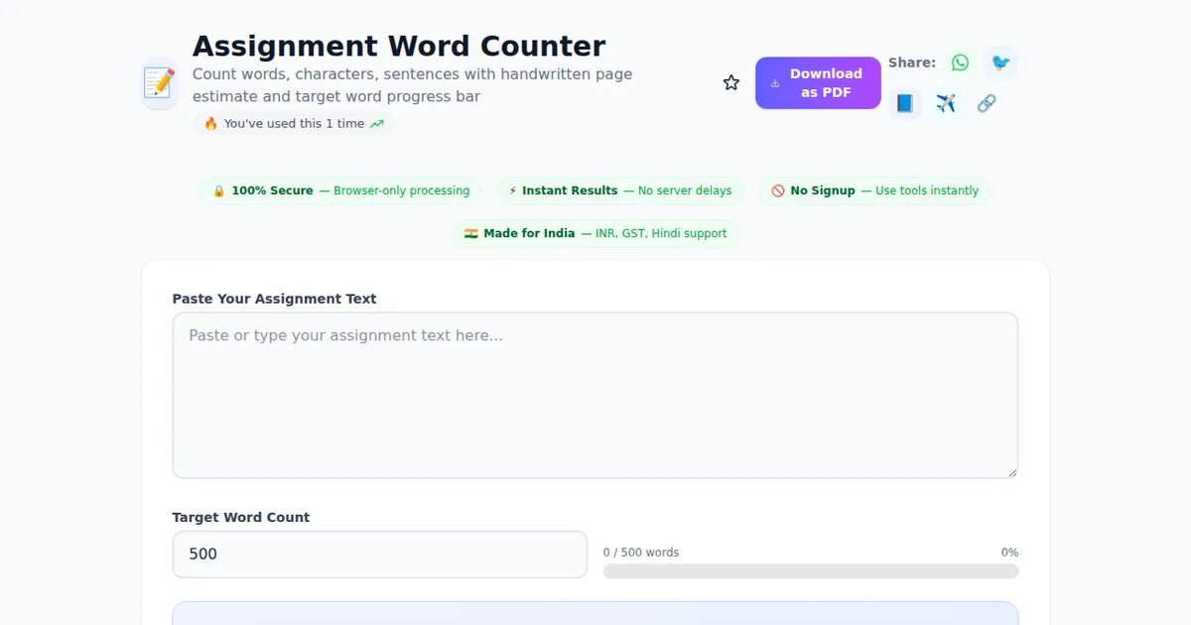Click the India flag icon
The width and height of the screenshot is (1191, 625).
[x=471, y=233]
